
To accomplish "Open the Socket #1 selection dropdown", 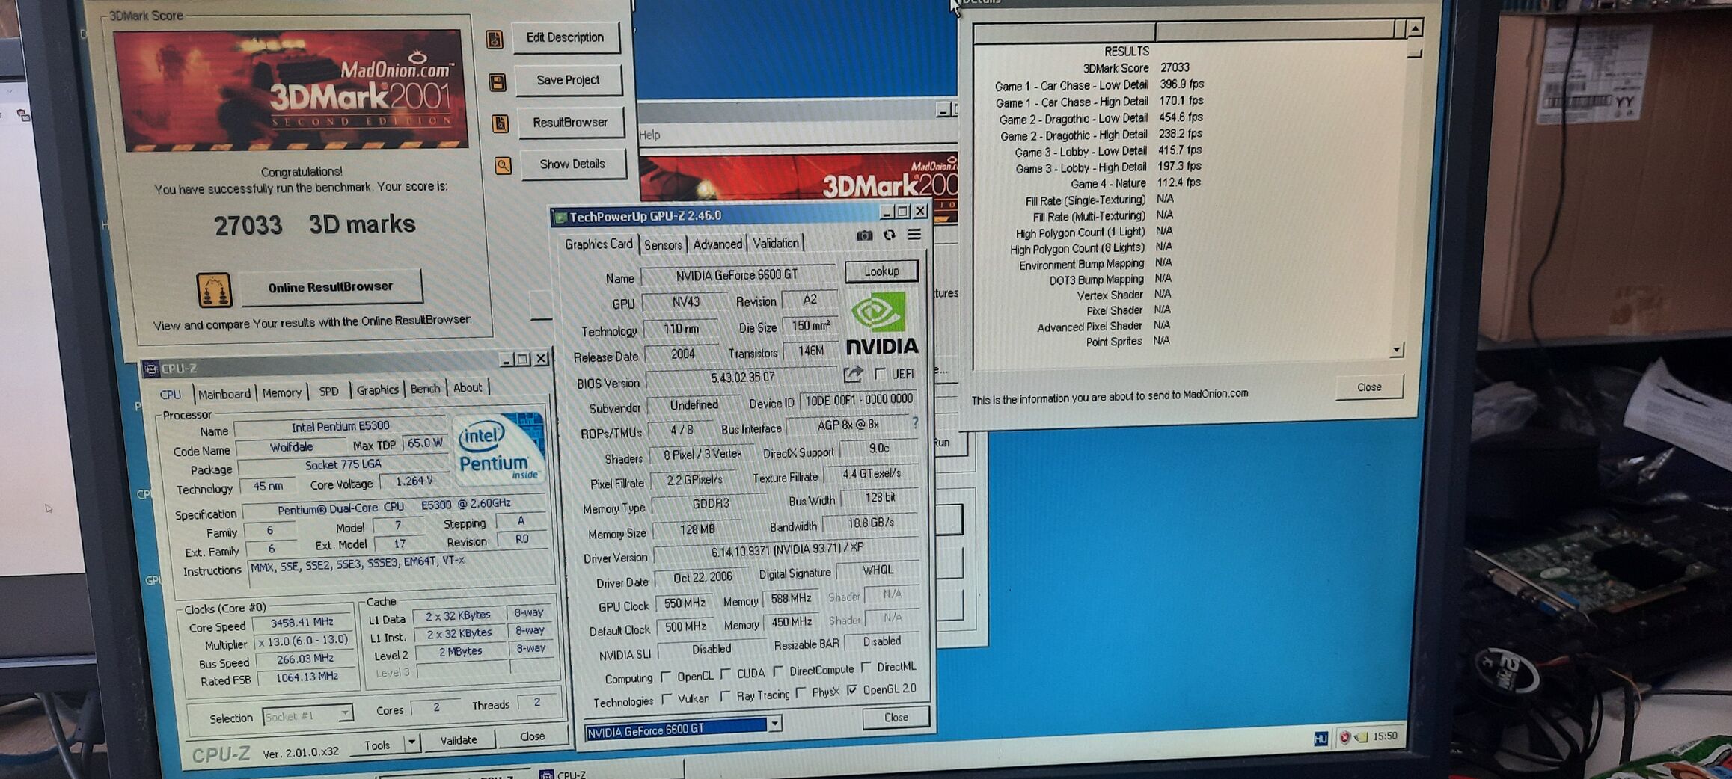I will pos(345,713).
